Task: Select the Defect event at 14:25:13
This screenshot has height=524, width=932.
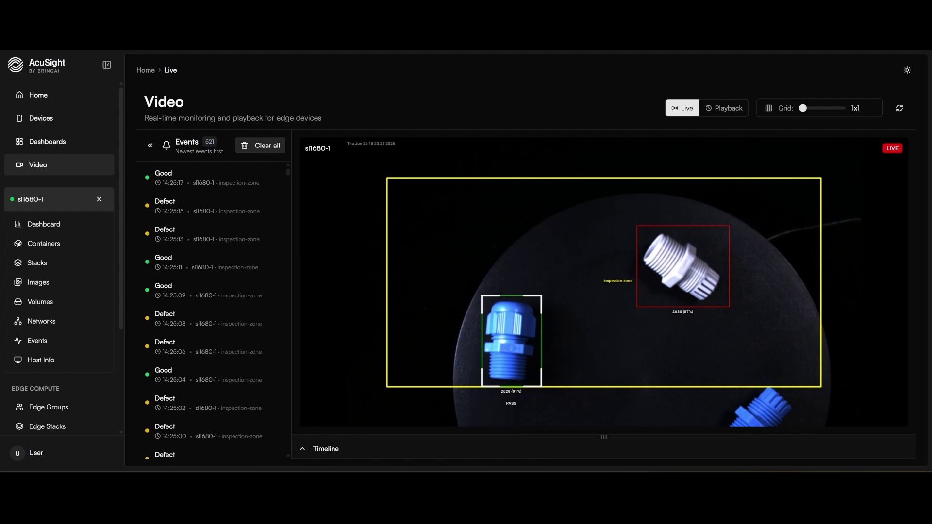Action: coord(212,234)
